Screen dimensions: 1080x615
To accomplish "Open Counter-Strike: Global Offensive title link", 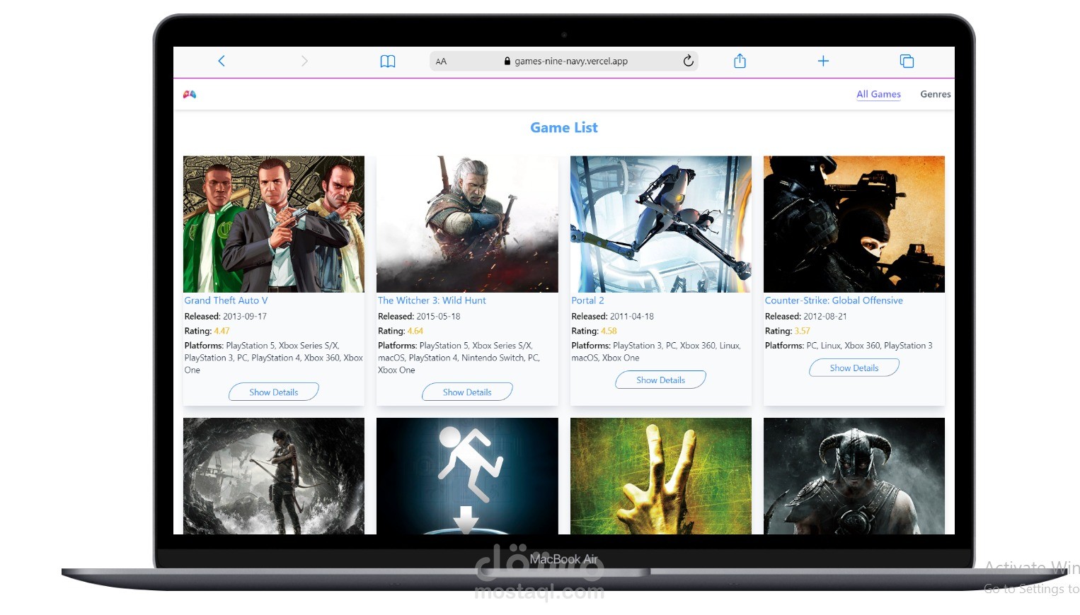I will [x=834, y=300].
